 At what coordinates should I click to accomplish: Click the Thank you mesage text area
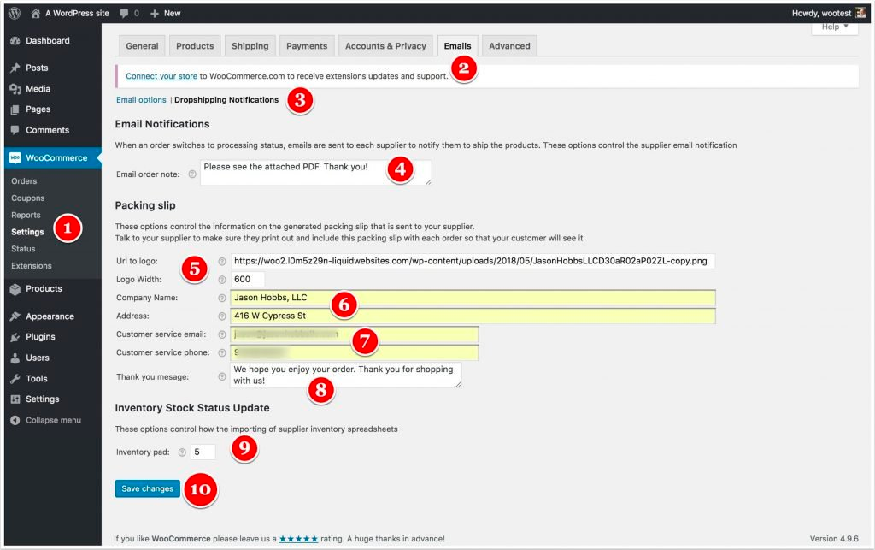click(345, 376)
